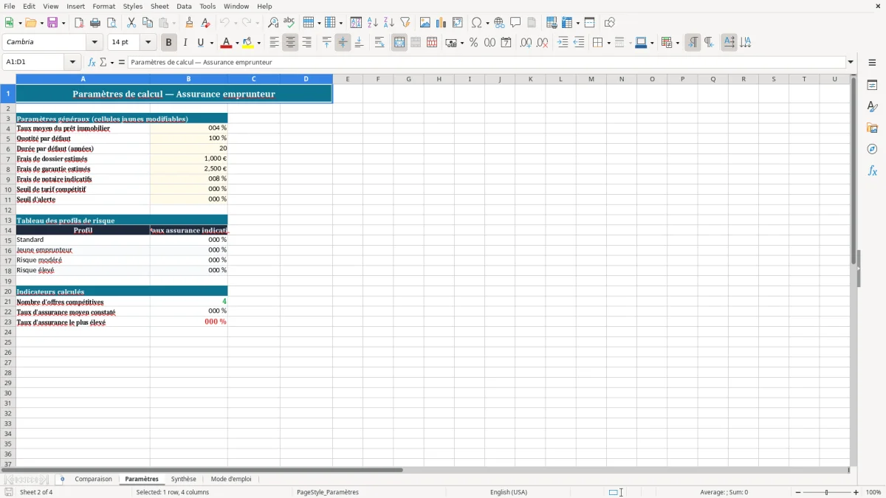Click the Sort Ascending icon
The height and width of the screenshot is (498, 886).
tap(373, 23)
